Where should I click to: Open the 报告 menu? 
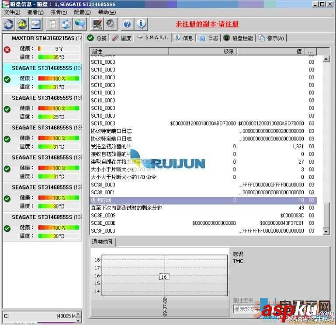click(x=59, y=12)
